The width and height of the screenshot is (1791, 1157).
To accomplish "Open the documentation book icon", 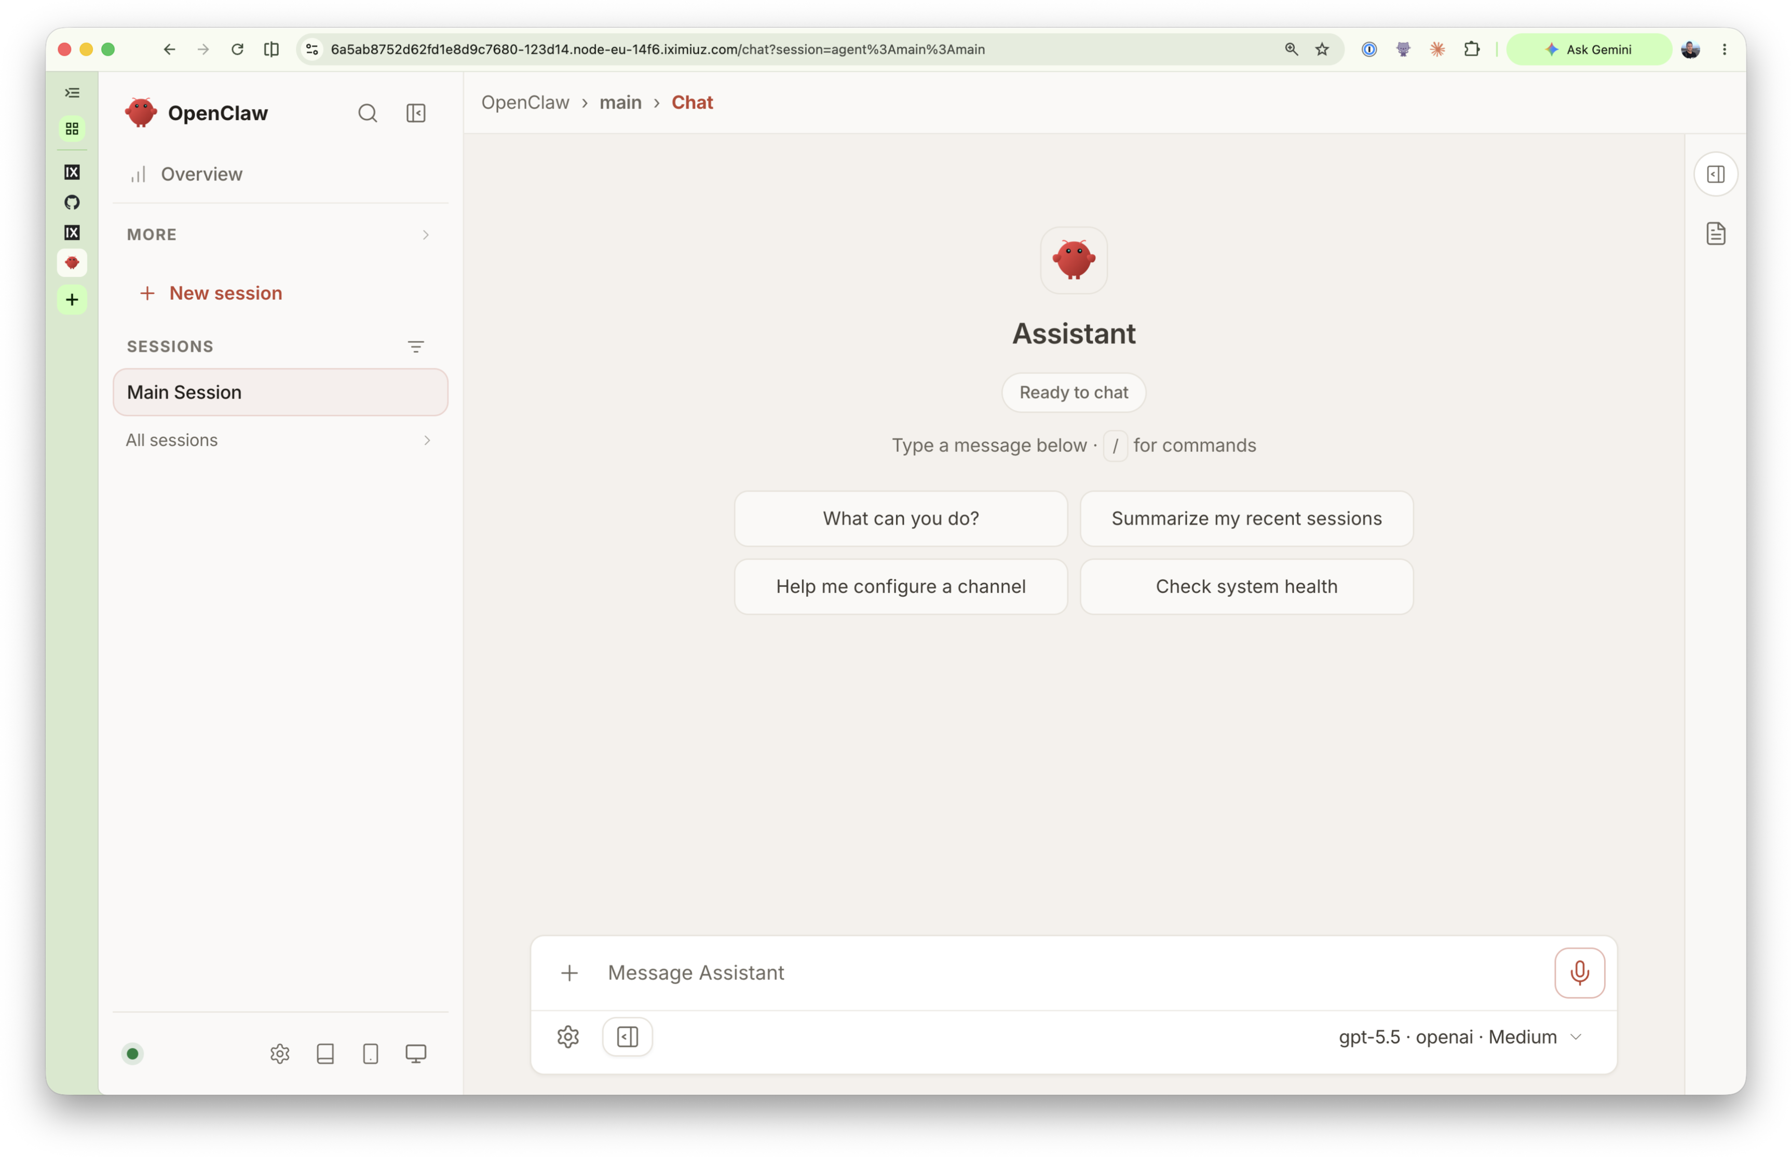I will click(x=325, y=1053).
